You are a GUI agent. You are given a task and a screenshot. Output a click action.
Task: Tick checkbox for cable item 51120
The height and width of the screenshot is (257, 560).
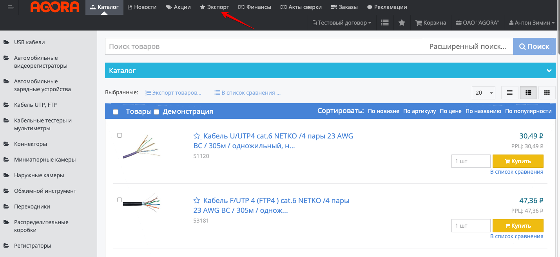point(120,135)
